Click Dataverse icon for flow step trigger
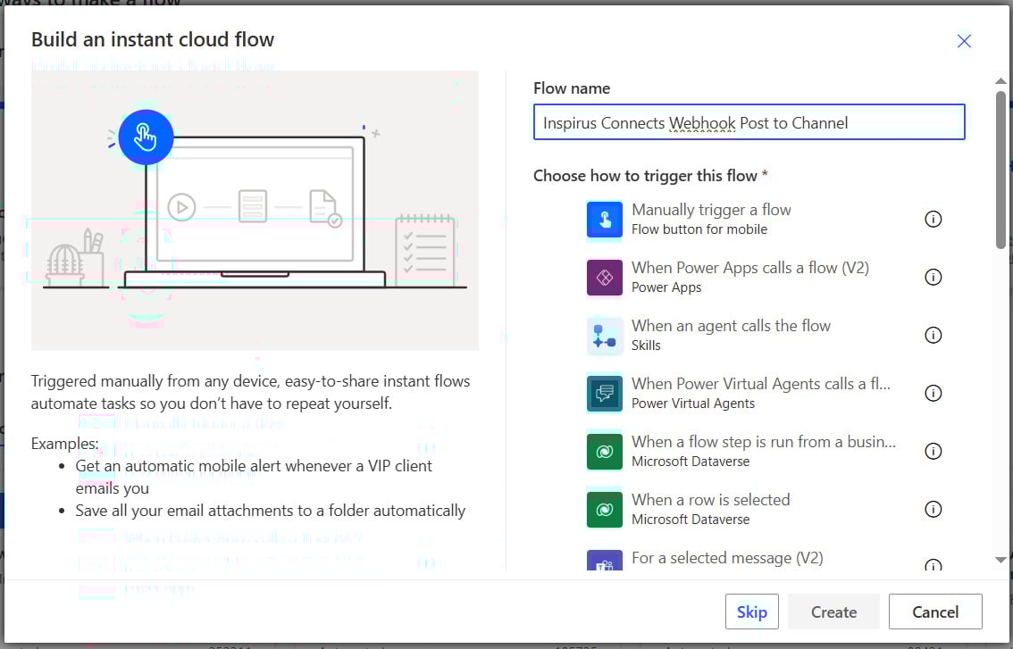This screenshot has height=649, width=1013. click(x=604, y=452)
